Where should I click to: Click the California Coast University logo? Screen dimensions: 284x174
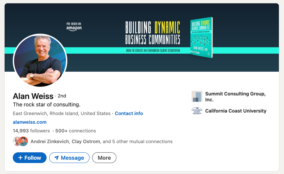[197, 111]
